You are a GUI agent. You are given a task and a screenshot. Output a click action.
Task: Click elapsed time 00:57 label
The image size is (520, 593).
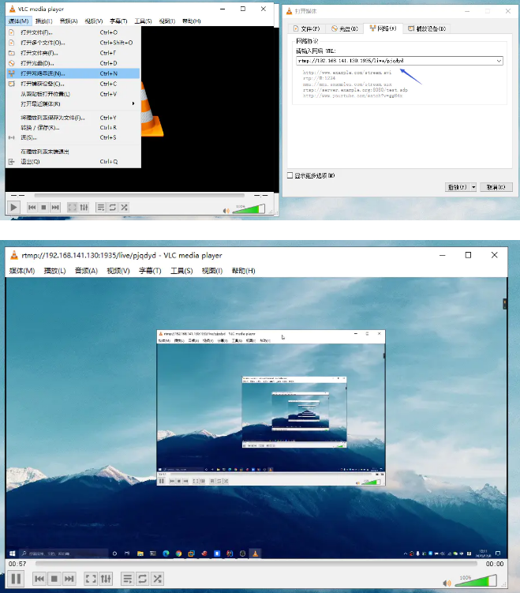coord(17,564)
